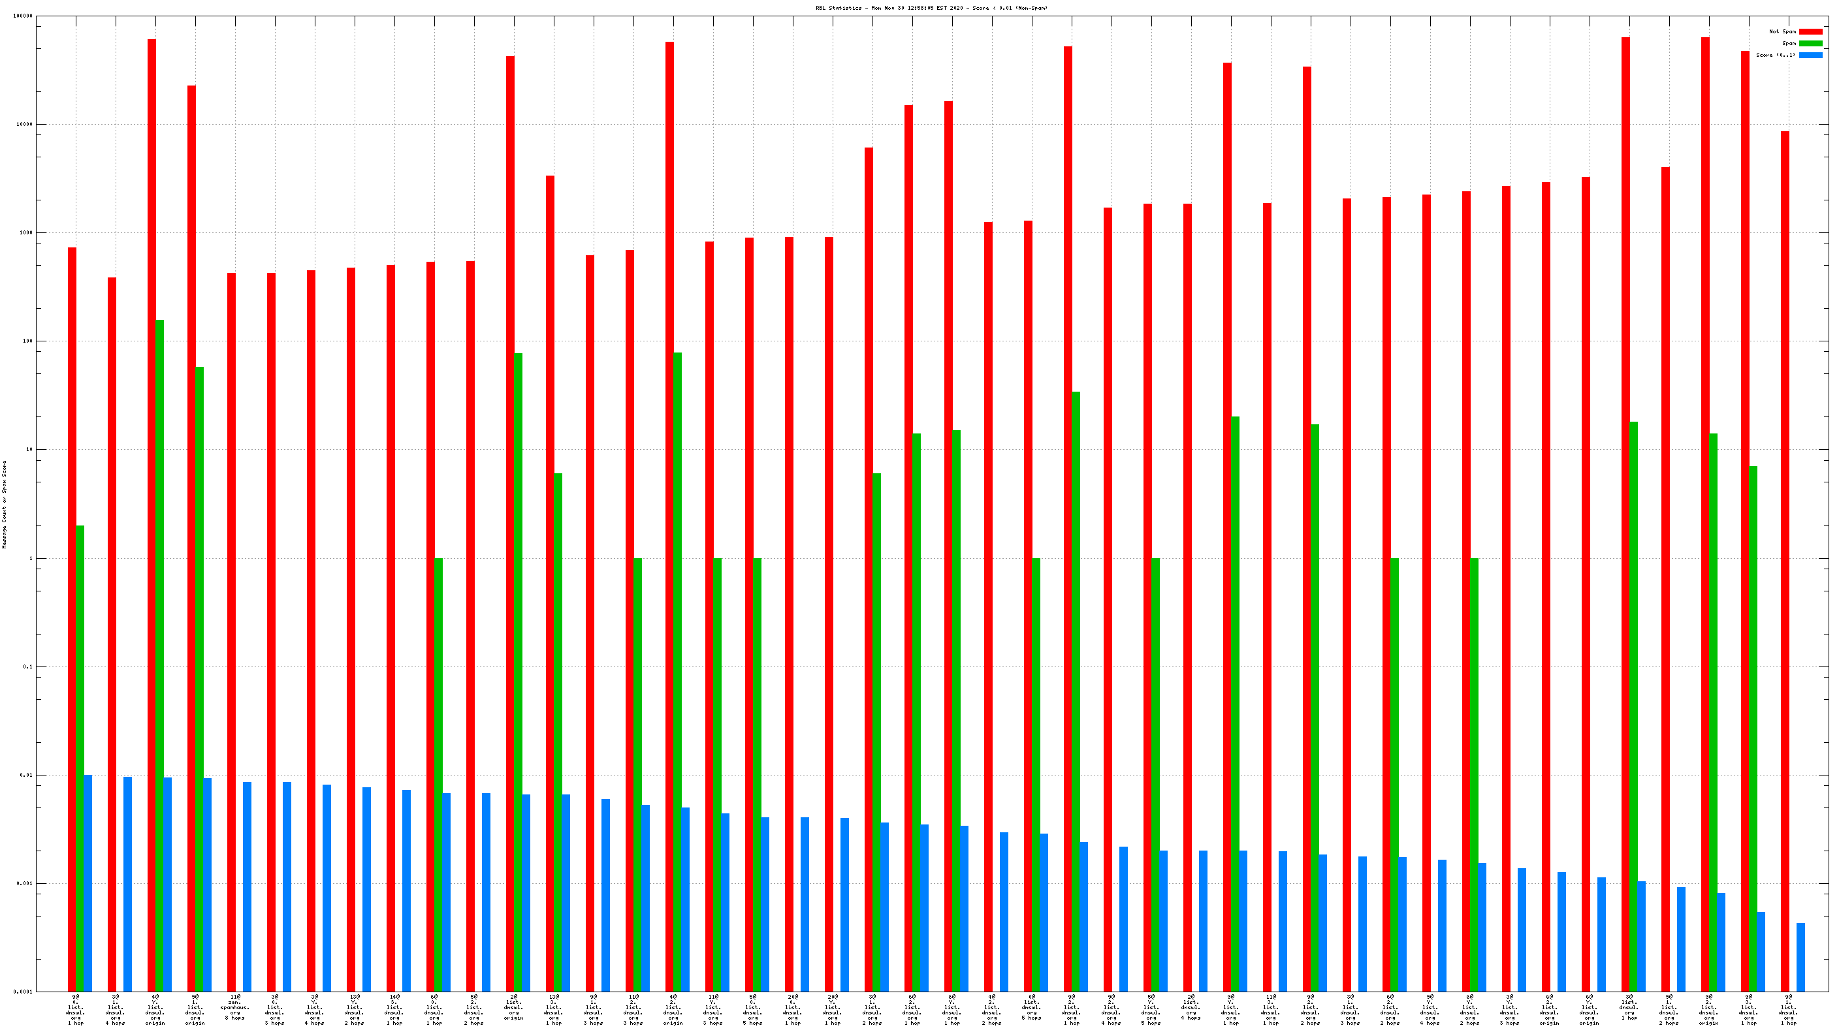Click the Message Count or Spam Score axis label
Viewport: 1839px width, 1034px height.
pyautogui.click(x=5, y=504)
